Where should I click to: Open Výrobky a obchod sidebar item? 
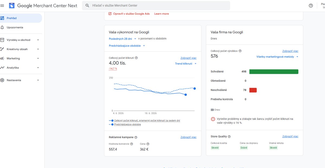click(21, 40)
